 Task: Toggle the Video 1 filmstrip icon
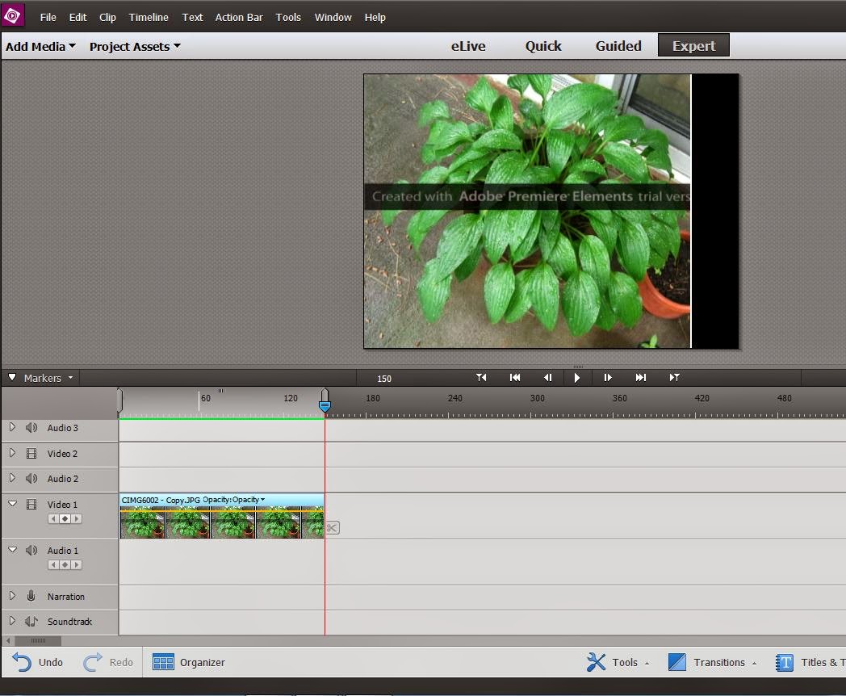click(31, 505)
